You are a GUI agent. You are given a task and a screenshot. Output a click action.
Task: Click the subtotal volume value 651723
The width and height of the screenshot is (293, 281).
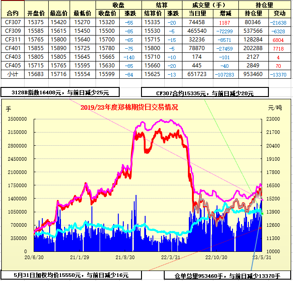[x=197, y=74]
